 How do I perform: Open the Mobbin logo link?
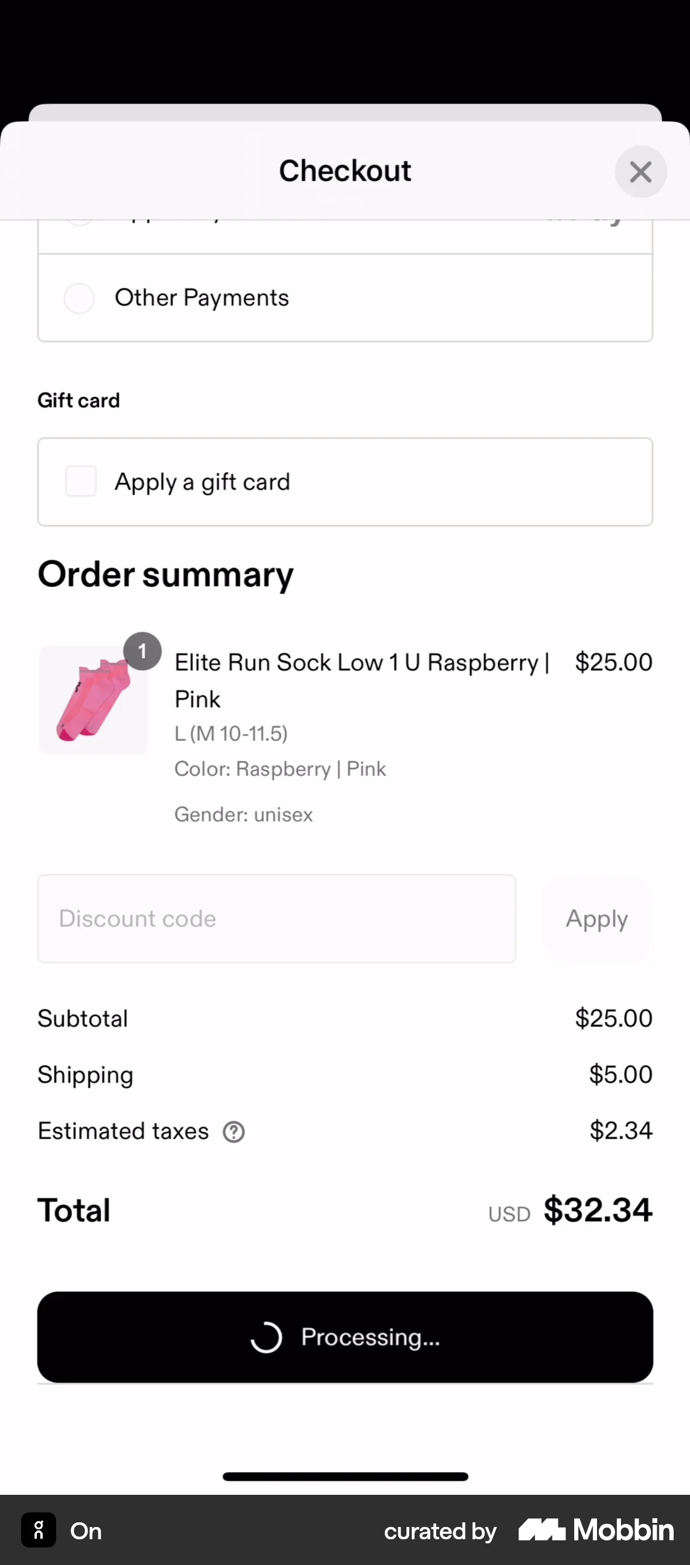coord(596,1530)
